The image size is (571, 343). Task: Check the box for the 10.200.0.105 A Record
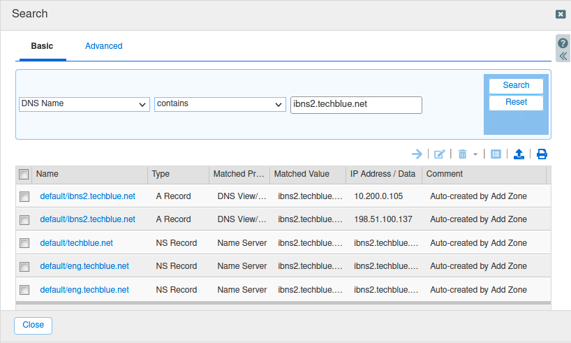24,197
